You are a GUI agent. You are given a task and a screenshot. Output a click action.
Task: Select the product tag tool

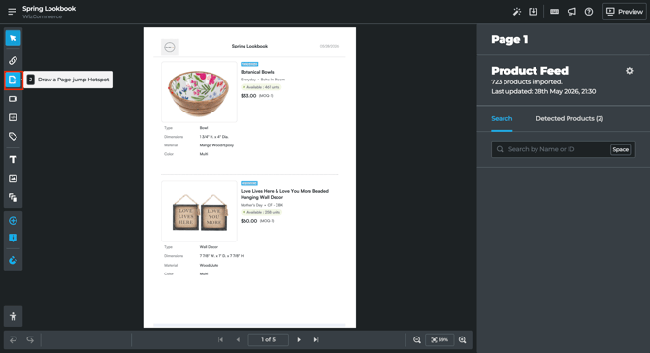pos(13,137)
